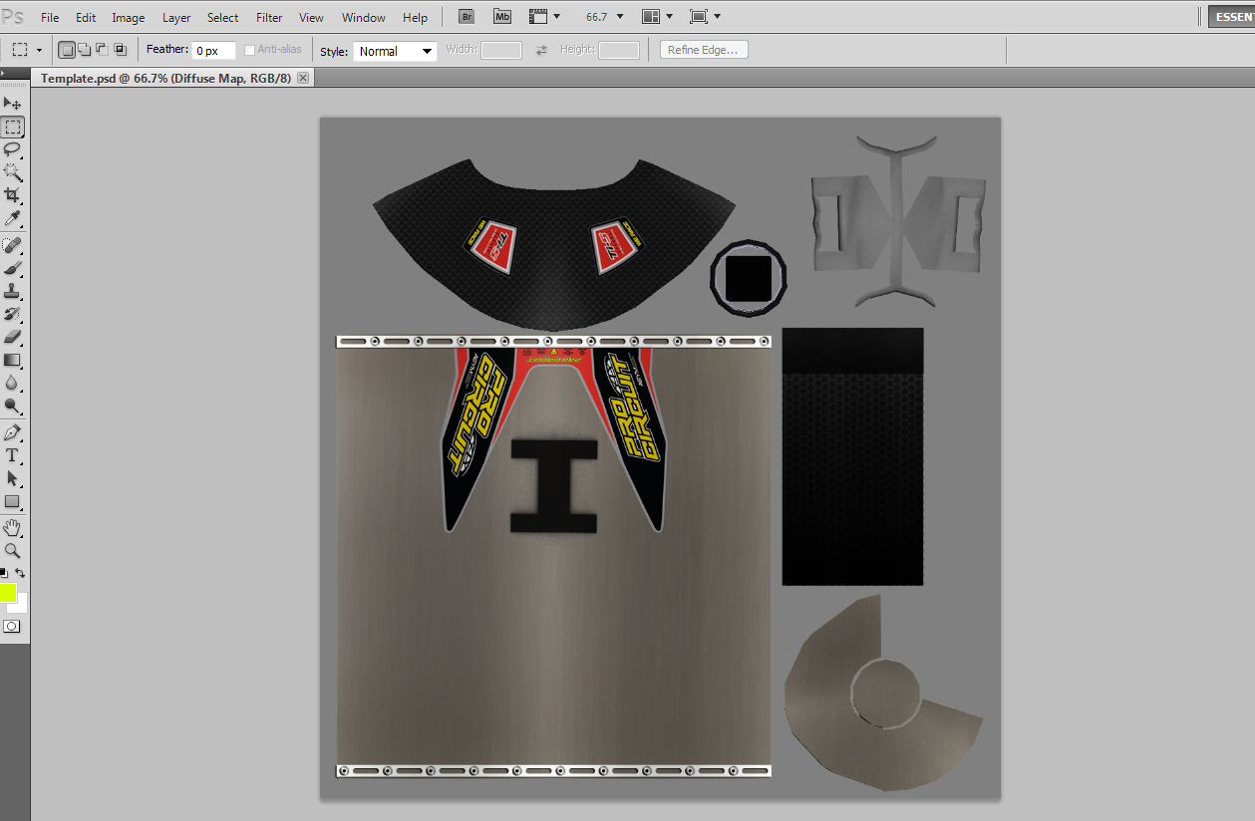Choose the Eyedropper tool
This screenshot has width=1255, height=821.
12,219
